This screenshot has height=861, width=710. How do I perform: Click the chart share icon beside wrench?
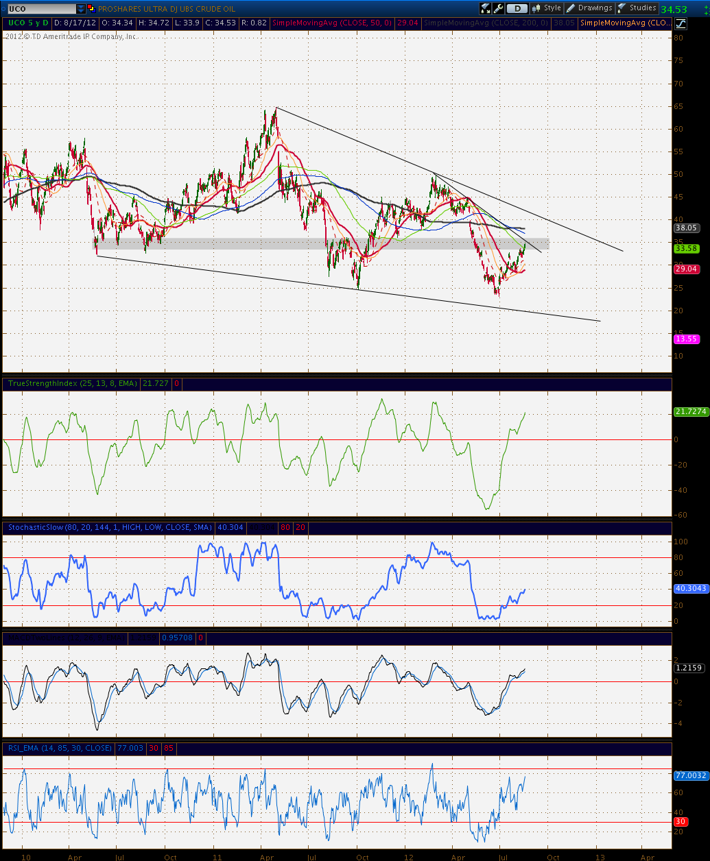[x=486, y=8]
